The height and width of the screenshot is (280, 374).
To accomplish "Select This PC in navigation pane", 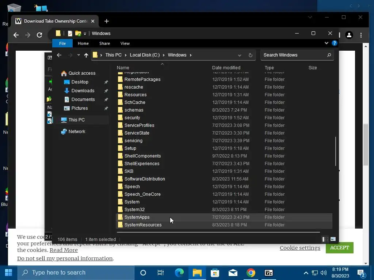I will point(77,120).
